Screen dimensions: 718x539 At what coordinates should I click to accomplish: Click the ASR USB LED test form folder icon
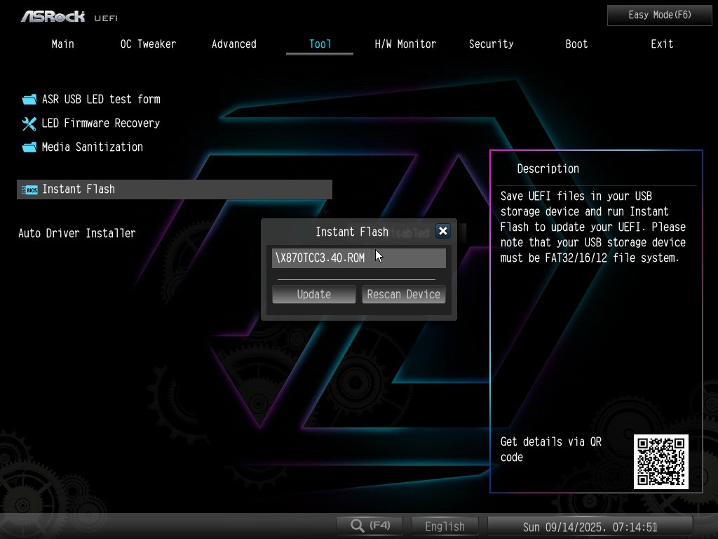click(x=29, y=100)
